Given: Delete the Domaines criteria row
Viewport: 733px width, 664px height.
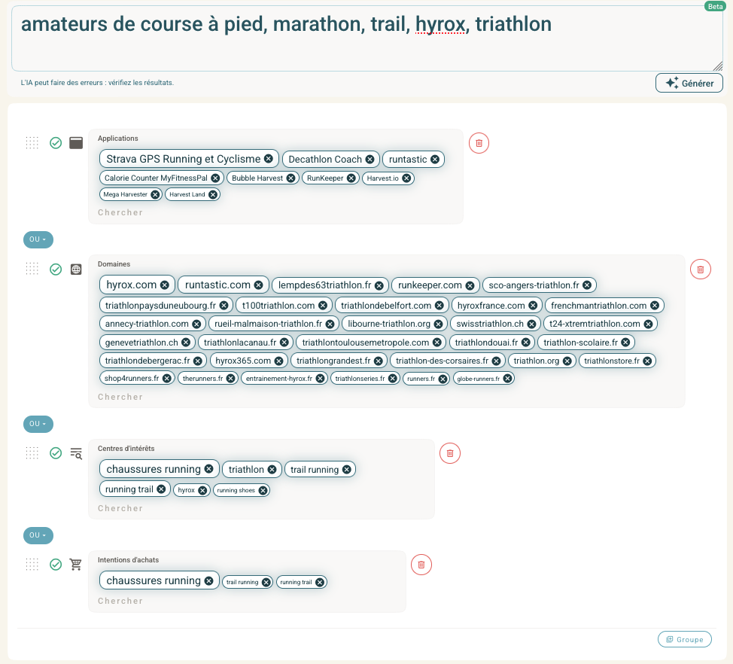Looking at the screenshot, I should (x=700, y=269).
